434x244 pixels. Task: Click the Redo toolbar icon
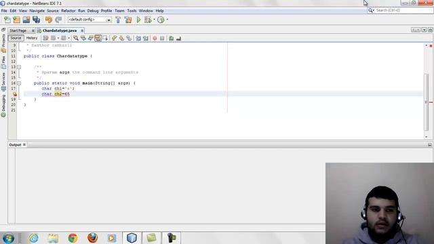(58, 20)
